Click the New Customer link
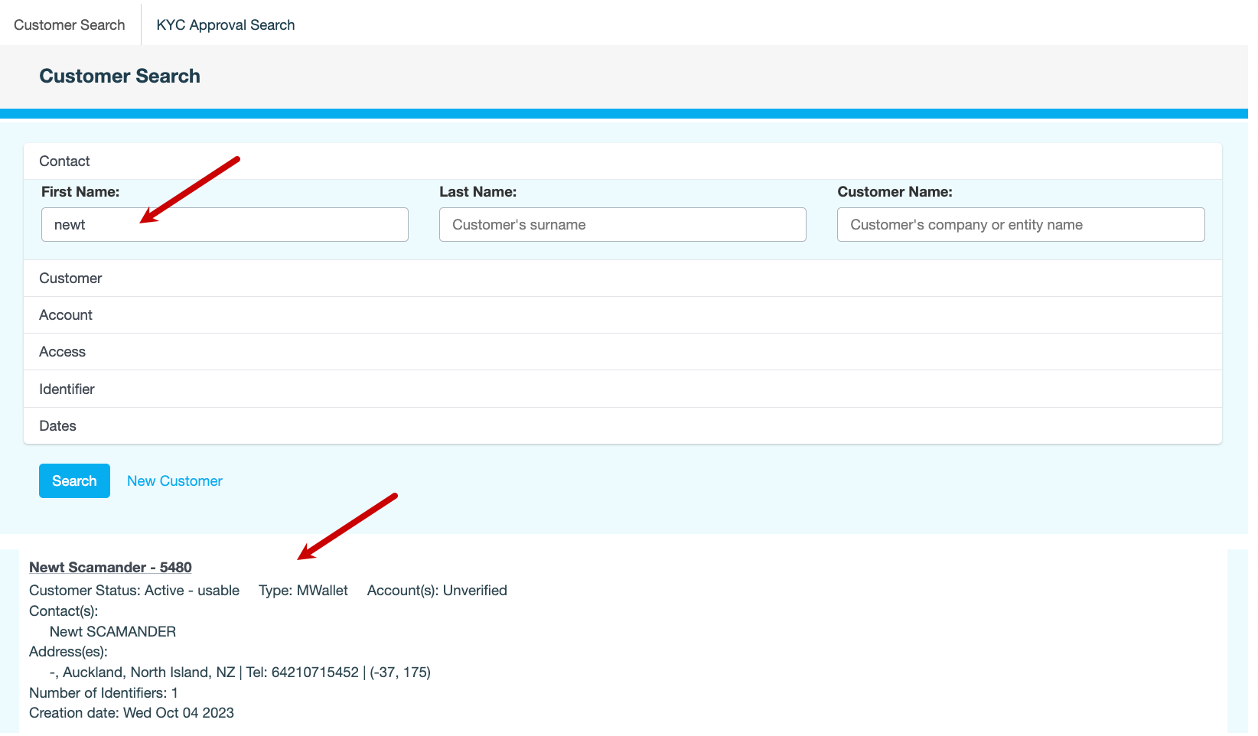 click(x=174, y=481)
